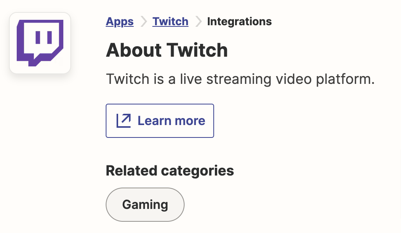This screenshot has height=233, width=401.
Task: Click the face eyes inside the Twitch logo
Action: click(x=43, y=37)
